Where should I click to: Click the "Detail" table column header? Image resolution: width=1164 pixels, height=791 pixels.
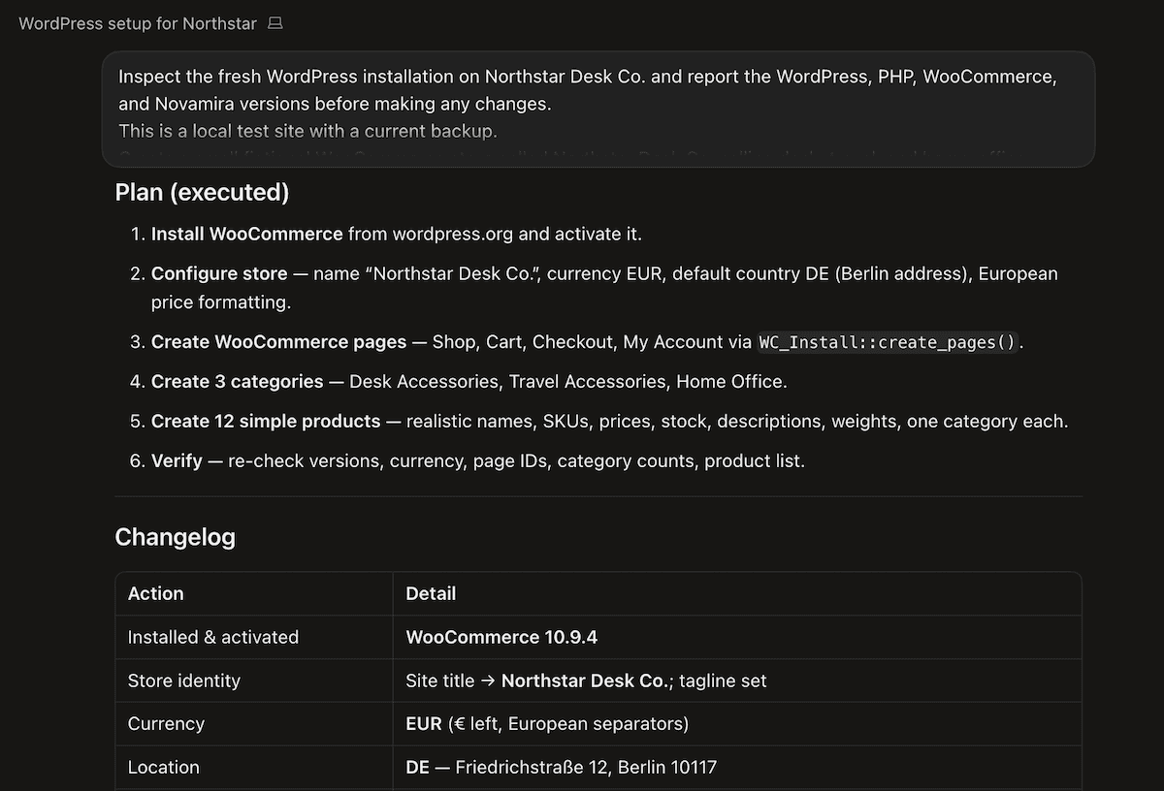[737, 593]
